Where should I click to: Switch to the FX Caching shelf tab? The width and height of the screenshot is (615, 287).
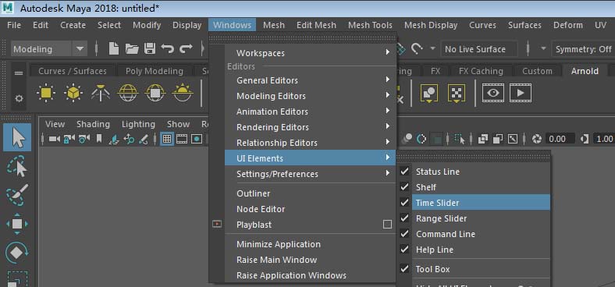click(x=481, y=71)
